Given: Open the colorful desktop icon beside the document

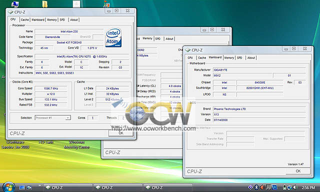Looking at the screenshot, I should (106, 4).
